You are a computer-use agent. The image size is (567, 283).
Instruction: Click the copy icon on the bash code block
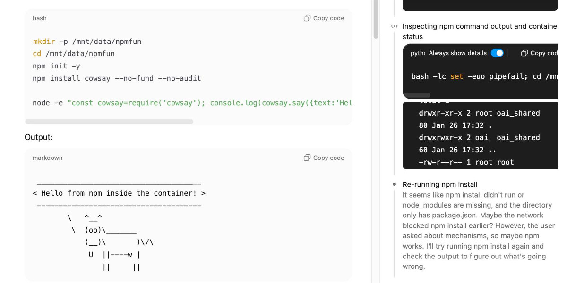[x=307, y=18]
